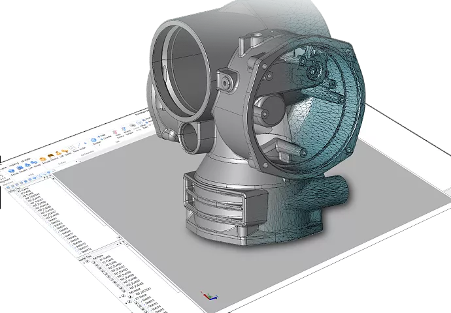This screenshot has width=451, height=313.
Task: Toggle visibility of 2D Sketch group in Model Tree
Action: [x=129, y=301]
